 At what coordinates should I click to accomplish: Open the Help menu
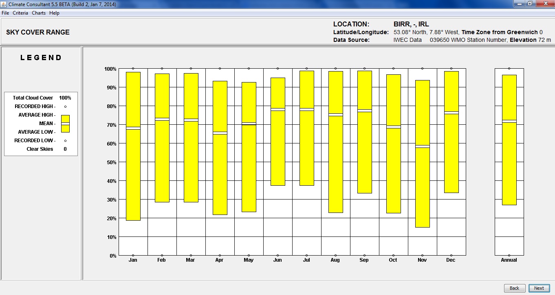(54, 13)
